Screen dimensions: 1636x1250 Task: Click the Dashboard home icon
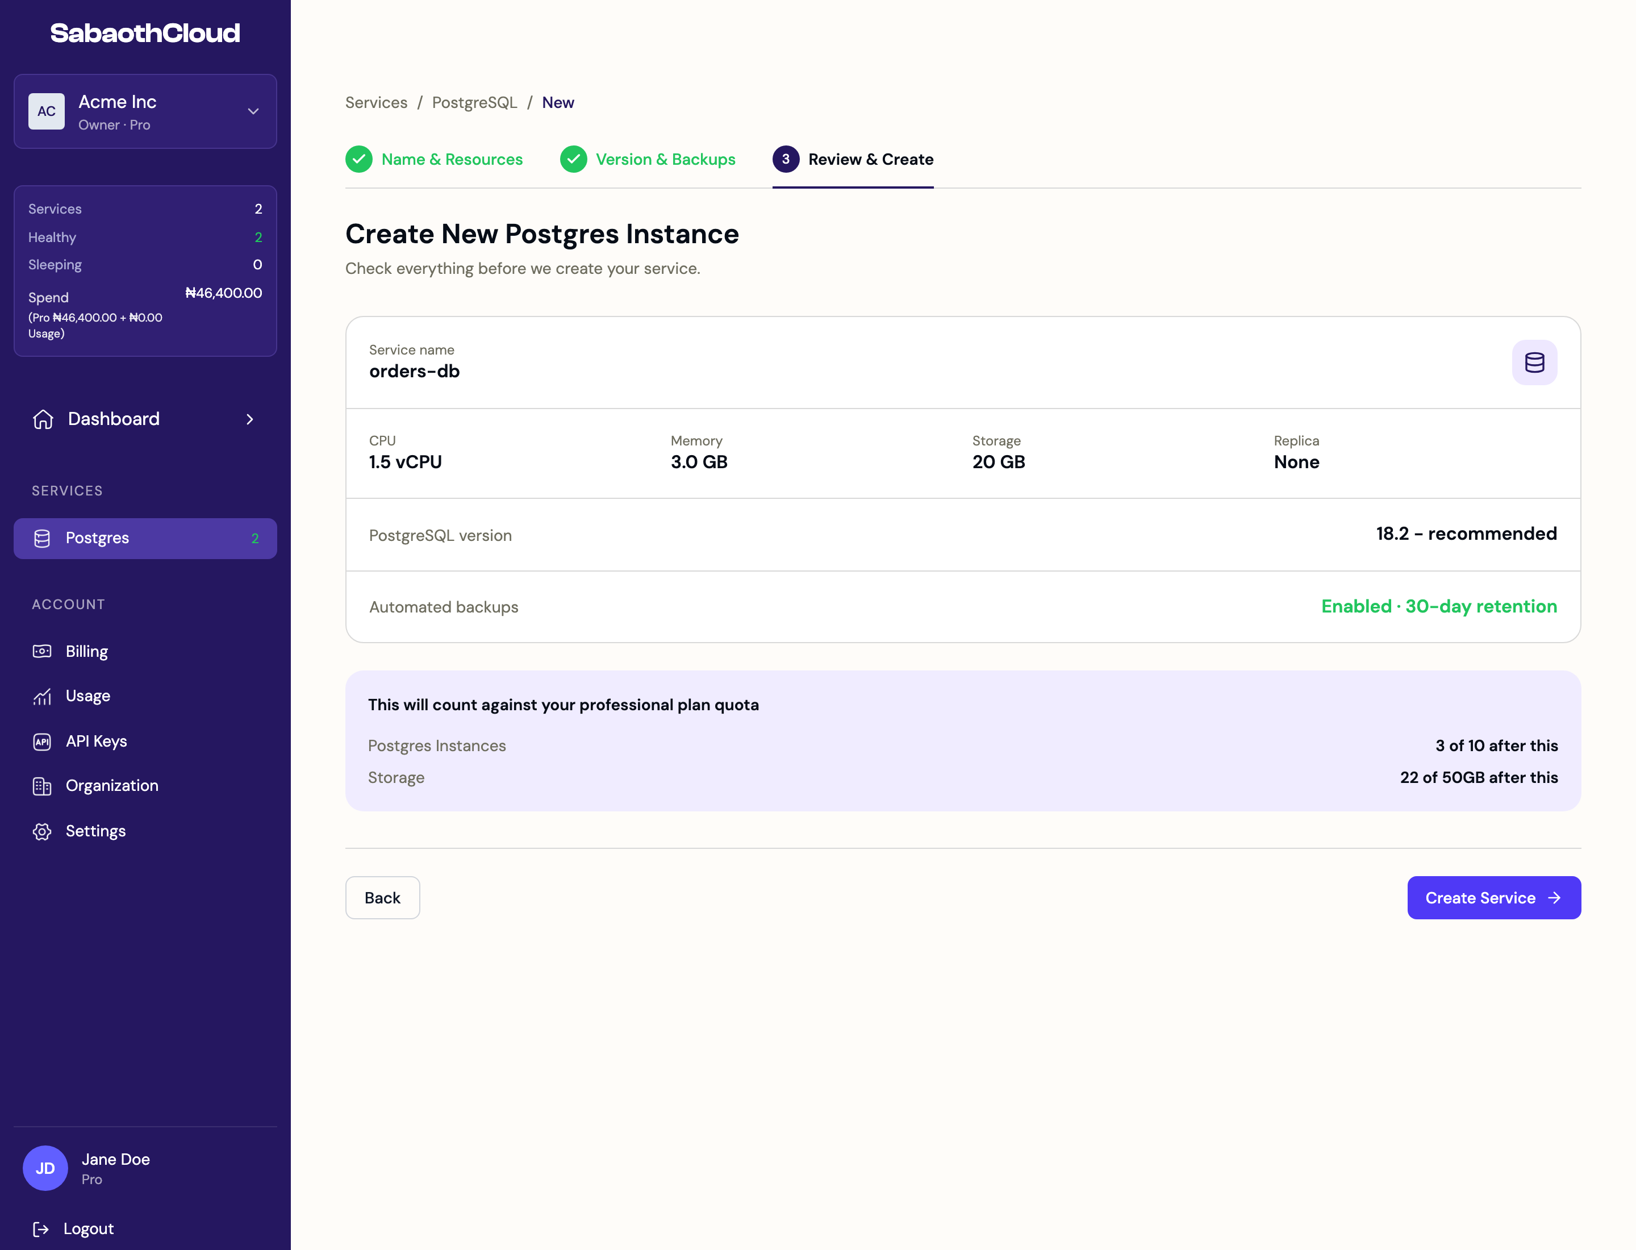coord(43,419)
